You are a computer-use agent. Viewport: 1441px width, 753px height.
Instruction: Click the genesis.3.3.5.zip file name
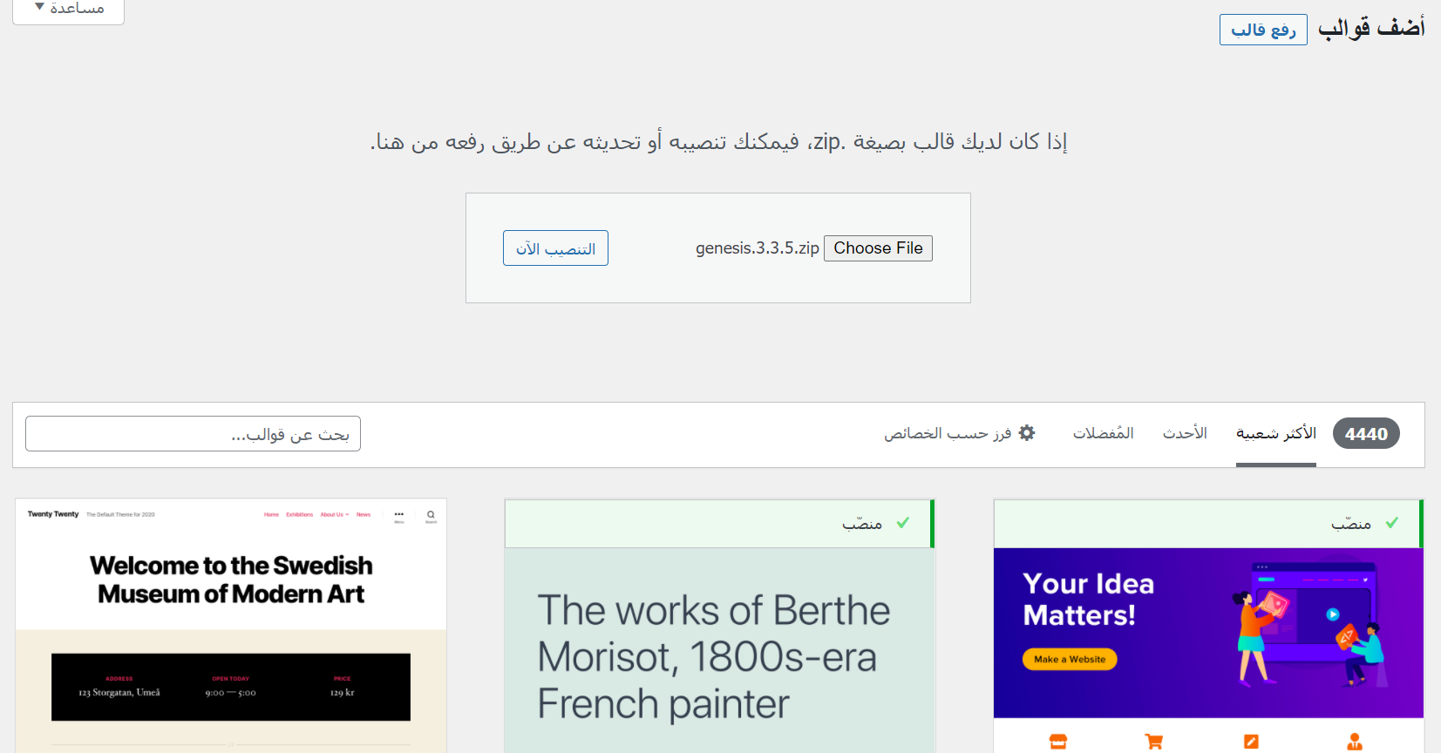758,248
